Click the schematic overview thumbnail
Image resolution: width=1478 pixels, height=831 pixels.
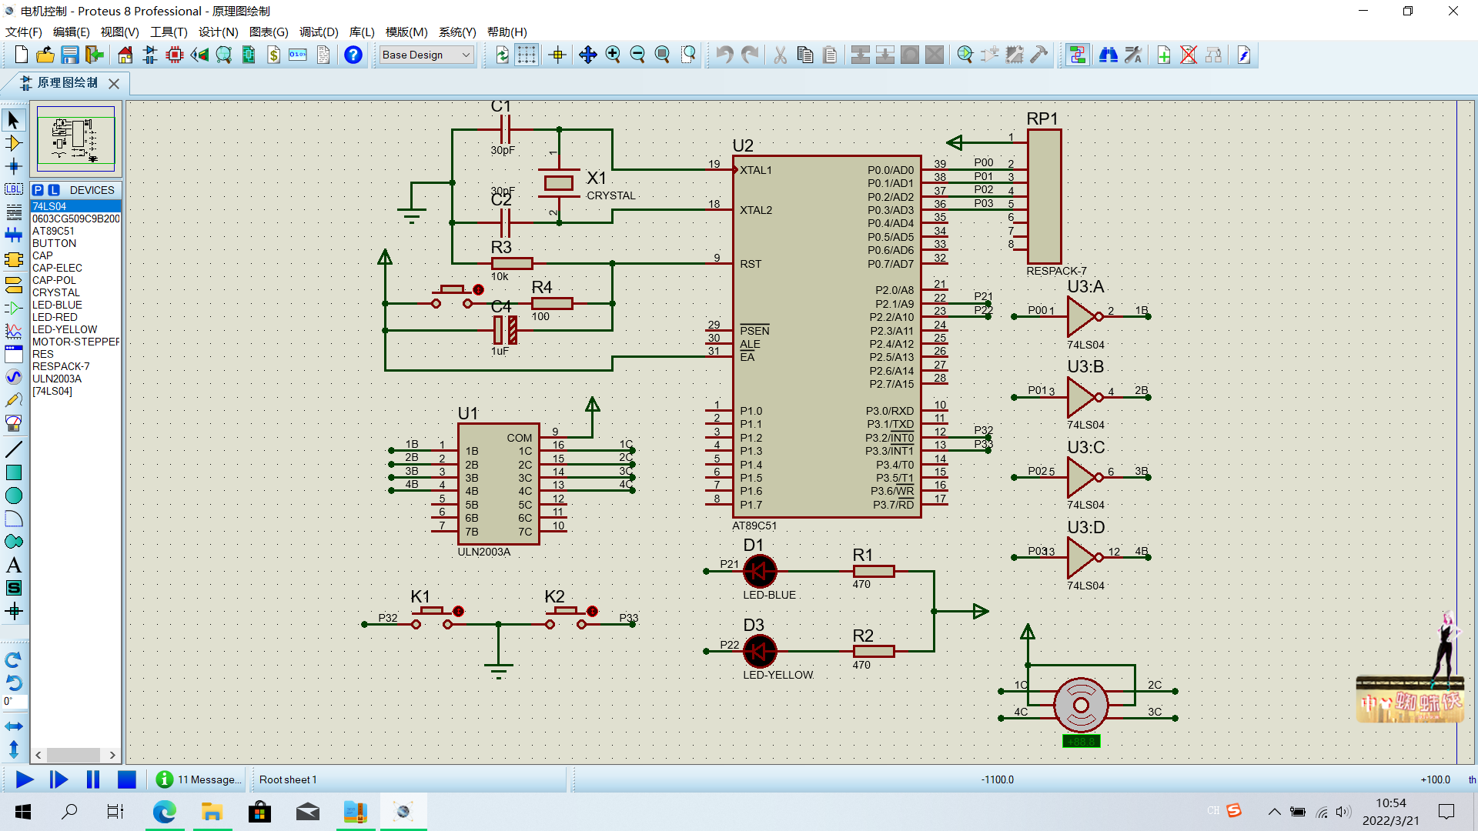coord(75,138)
